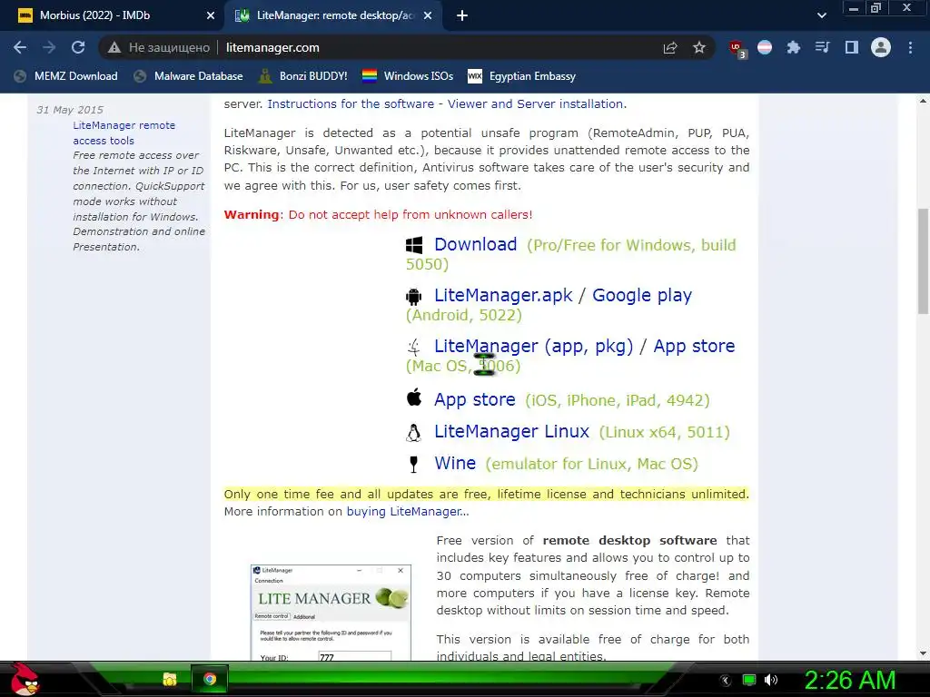Click the striped flag extension icon
Image resolution: width=930 pixels, height=697 pixels.
point(765,47)
